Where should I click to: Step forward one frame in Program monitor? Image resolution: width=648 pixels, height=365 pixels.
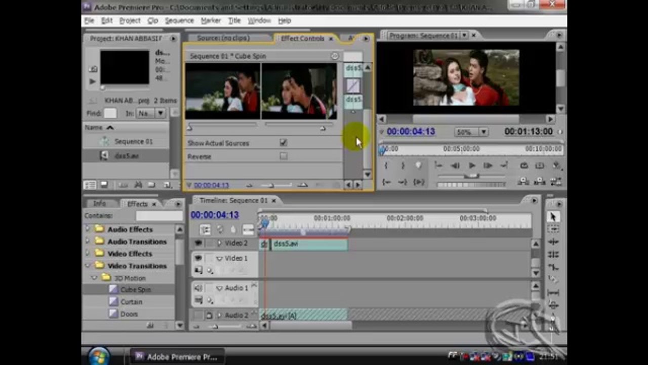tap(488, 166)
